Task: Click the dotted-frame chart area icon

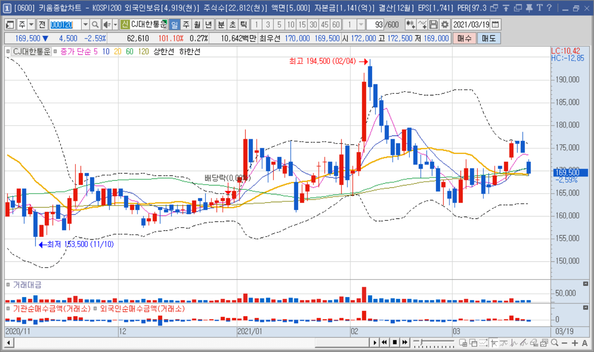Action: point(483,342)
